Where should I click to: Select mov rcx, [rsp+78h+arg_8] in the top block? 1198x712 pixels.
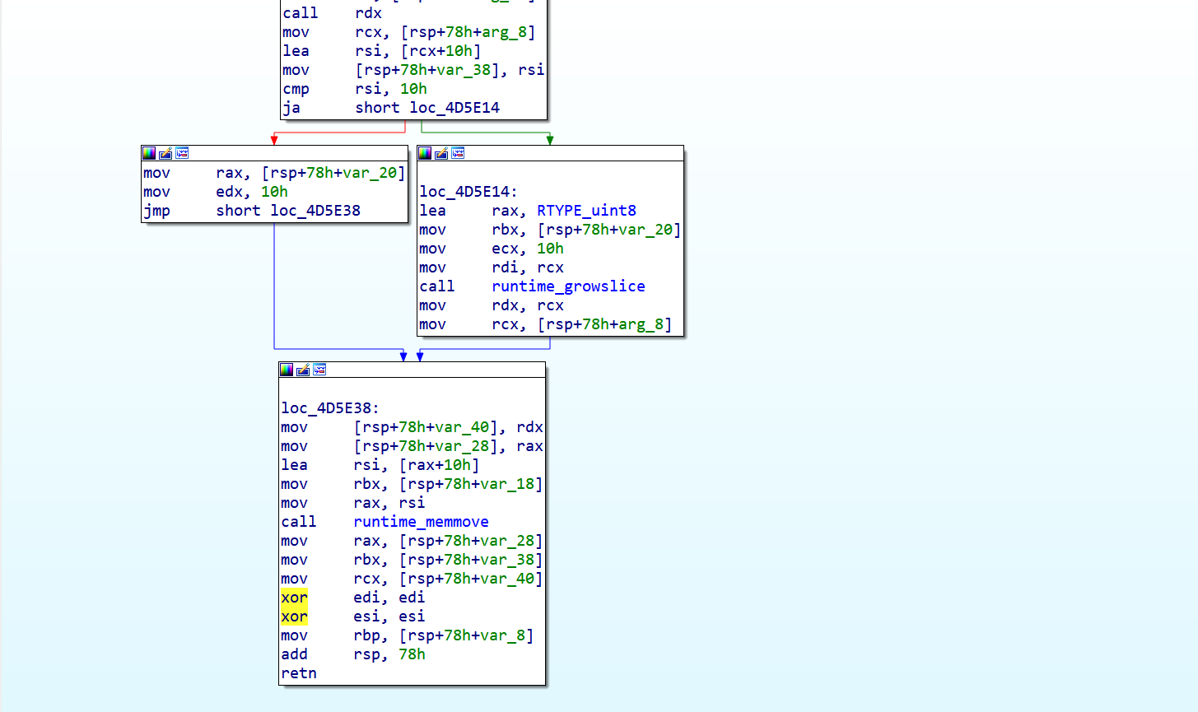coord(409,32)
